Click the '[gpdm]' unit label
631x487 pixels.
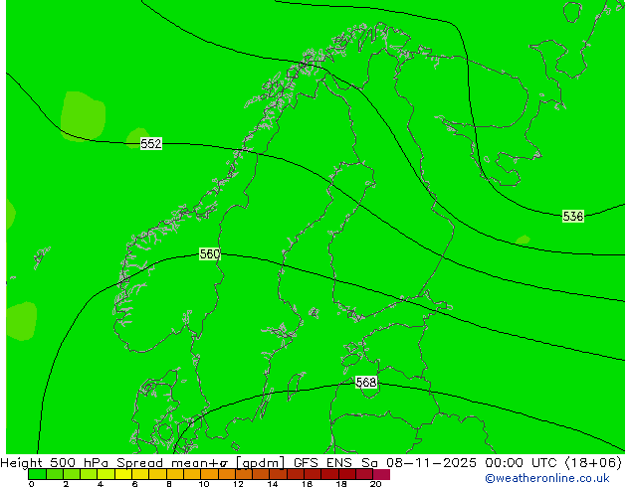click(260, 463)
